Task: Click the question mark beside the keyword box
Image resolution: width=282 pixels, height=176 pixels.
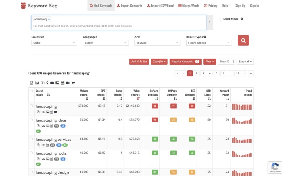Action: pos(210,22)
